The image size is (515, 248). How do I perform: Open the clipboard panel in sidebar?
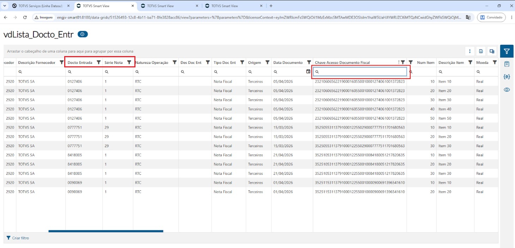click(507, 64)
